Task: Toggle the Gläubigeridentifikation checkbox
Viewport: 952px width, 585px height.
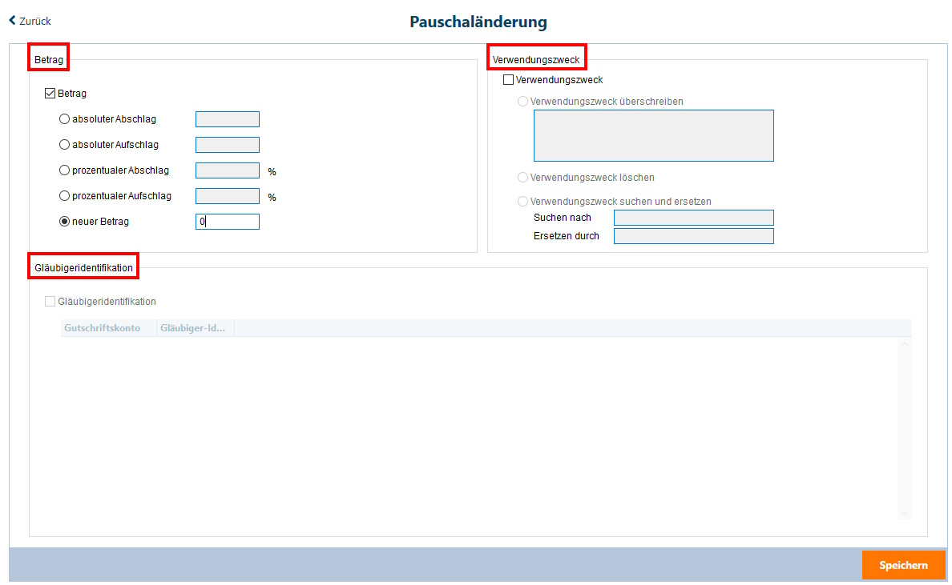Action: coord(50,302)
